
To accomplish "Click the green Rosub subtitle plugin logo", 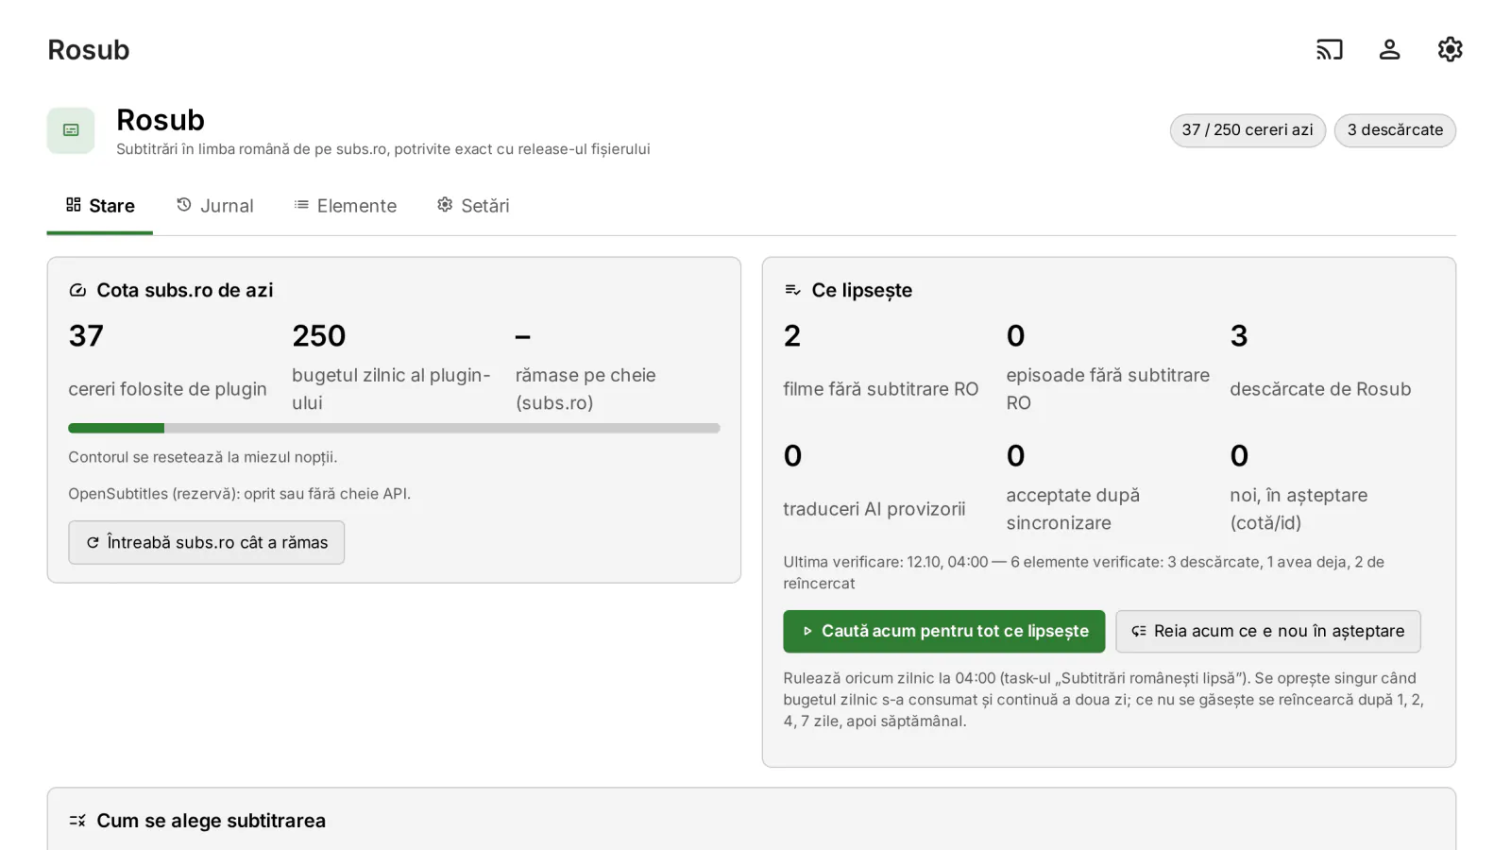I will (x=71, y=130).
